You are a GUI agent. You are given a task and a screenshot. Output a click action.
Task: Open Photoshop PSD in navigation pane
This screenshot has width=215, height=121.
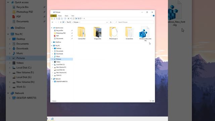61,33
